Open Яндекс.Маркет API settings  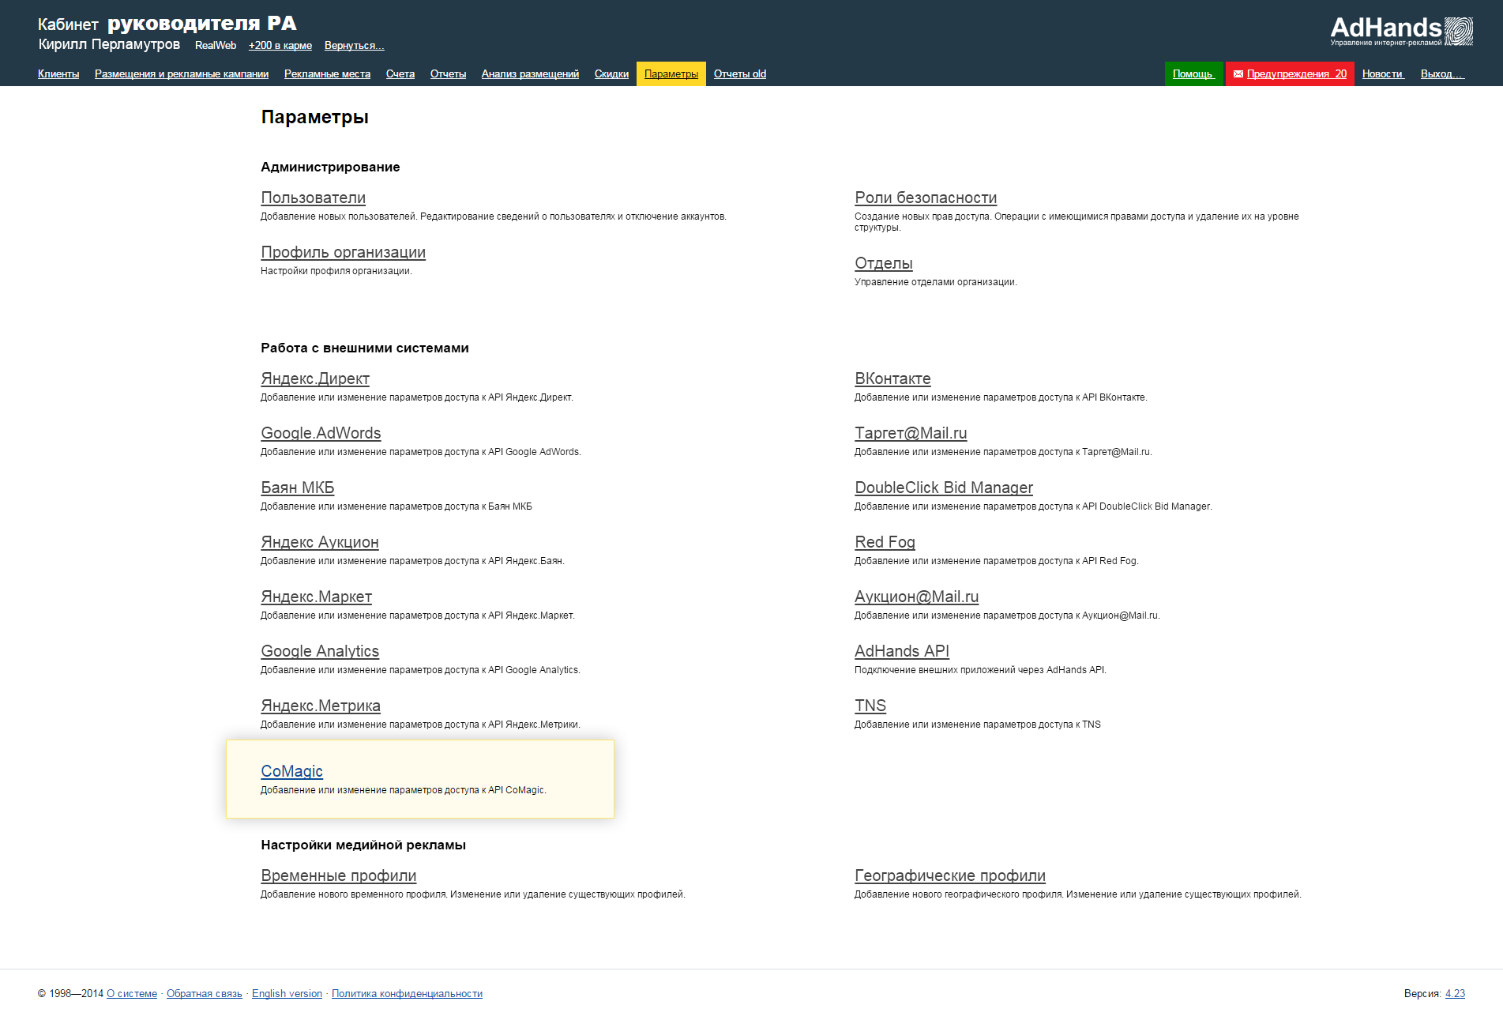[x=317, y=597]
